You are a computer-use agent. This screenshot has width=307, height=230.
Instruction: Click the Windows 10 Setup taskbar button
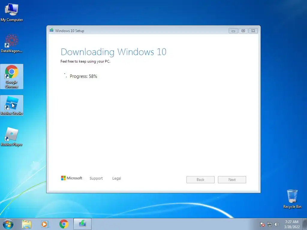pos(82,224)
